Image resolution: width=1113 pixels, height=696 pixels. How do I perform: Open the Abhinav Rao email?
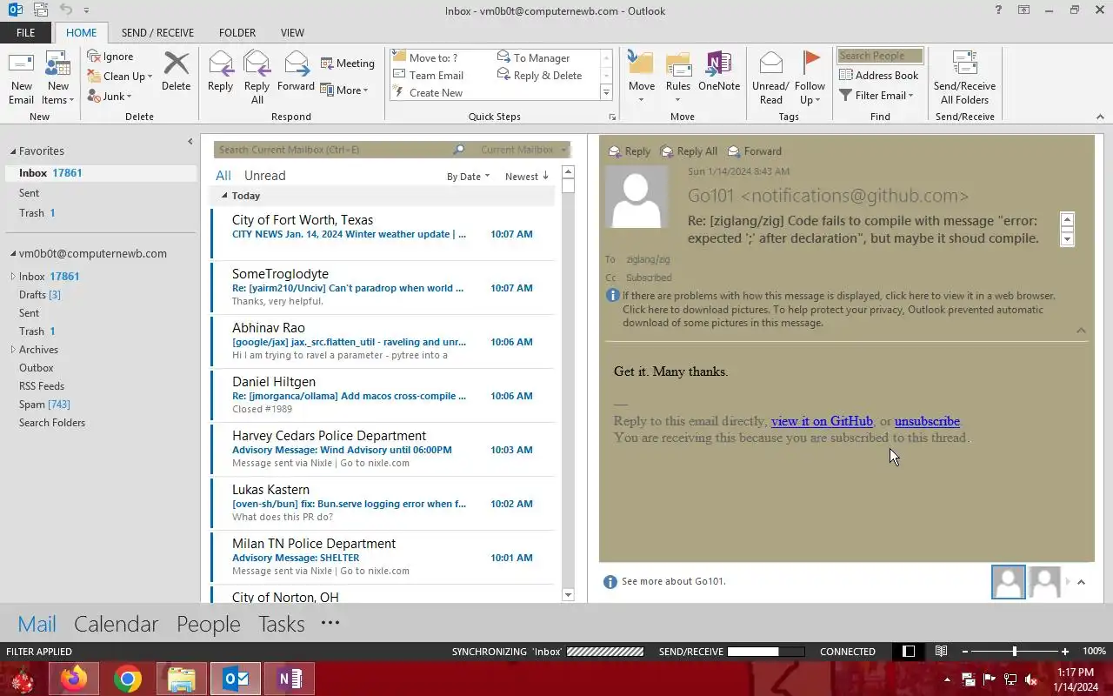pos(382,342)
